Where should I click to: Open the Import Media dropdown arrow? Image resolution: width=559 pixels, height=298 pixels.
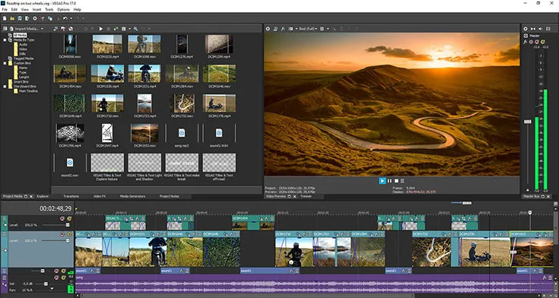[42, 29]
